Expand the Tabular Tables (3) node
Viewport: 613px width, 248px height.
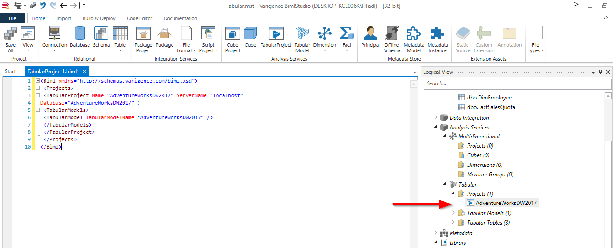[x=453, y=222]
